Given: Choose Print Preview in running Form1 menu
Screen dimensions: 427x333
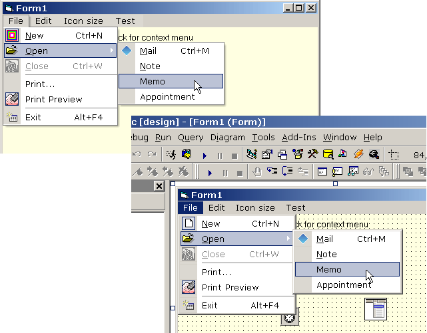Looking at the screenshot, I should click(53, 100).
